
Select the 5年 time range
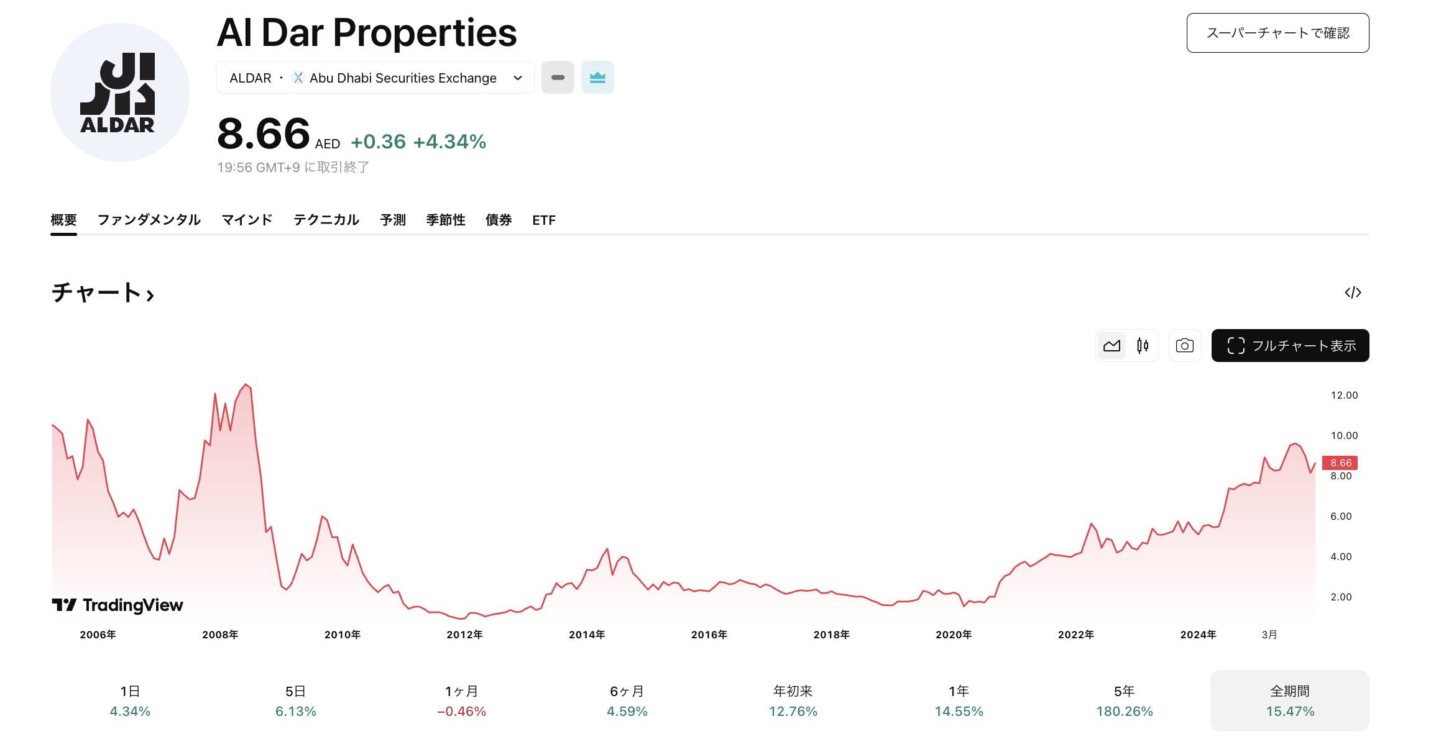point(1124,700)
